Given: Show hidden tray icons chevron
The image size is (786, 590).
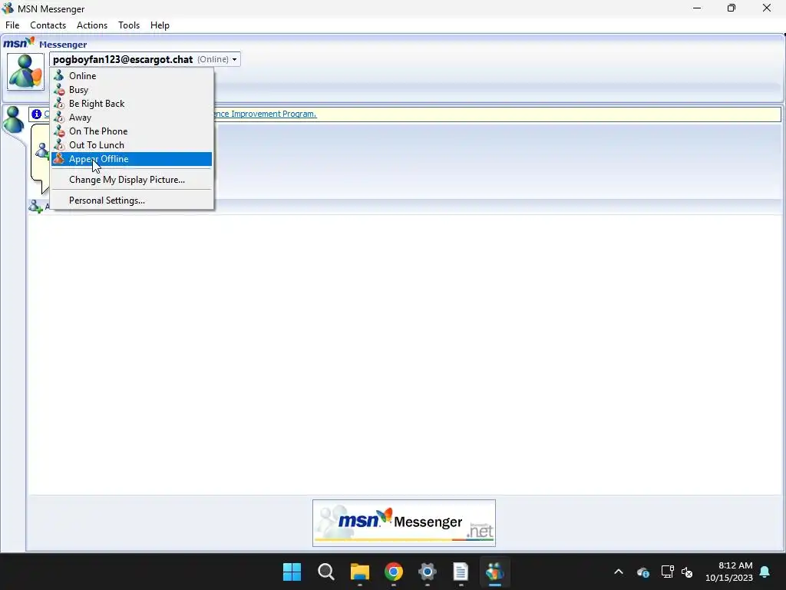Looking at the screenshot, I should [619, 572].
